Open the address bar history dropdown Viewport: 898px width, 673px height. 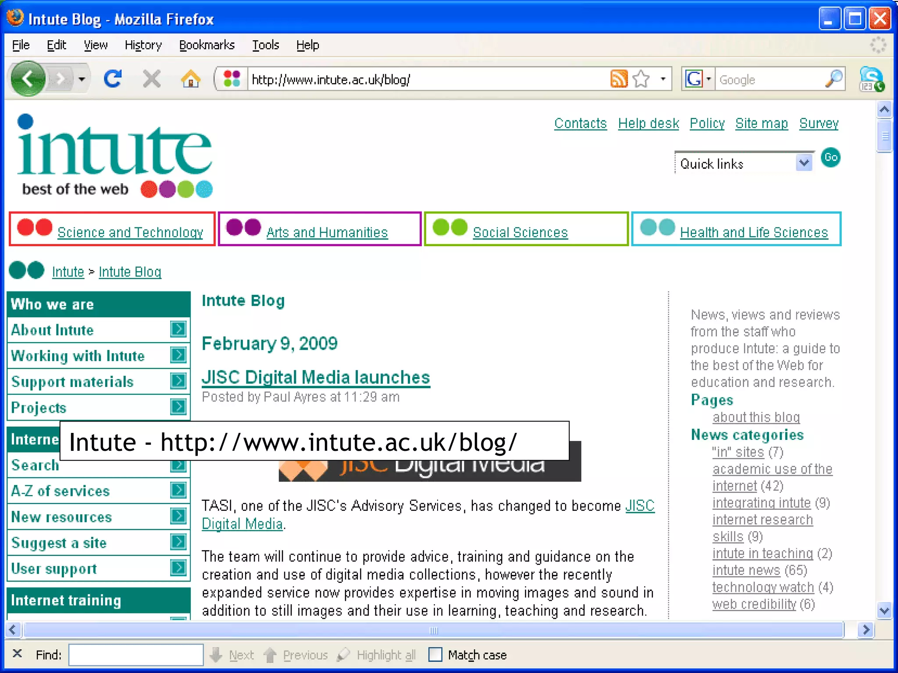tap(663, 79)
